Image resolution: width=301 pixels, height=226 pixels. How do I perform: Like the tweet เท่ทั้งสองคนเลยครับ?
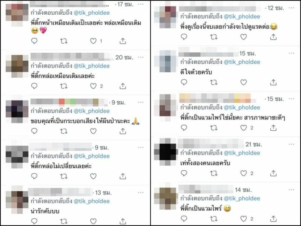pyautogui.click(x=243, y=173)
